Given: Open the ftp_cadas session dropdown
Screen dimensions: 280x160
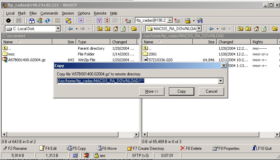Looking at the screenshot, I should point(170,20).
